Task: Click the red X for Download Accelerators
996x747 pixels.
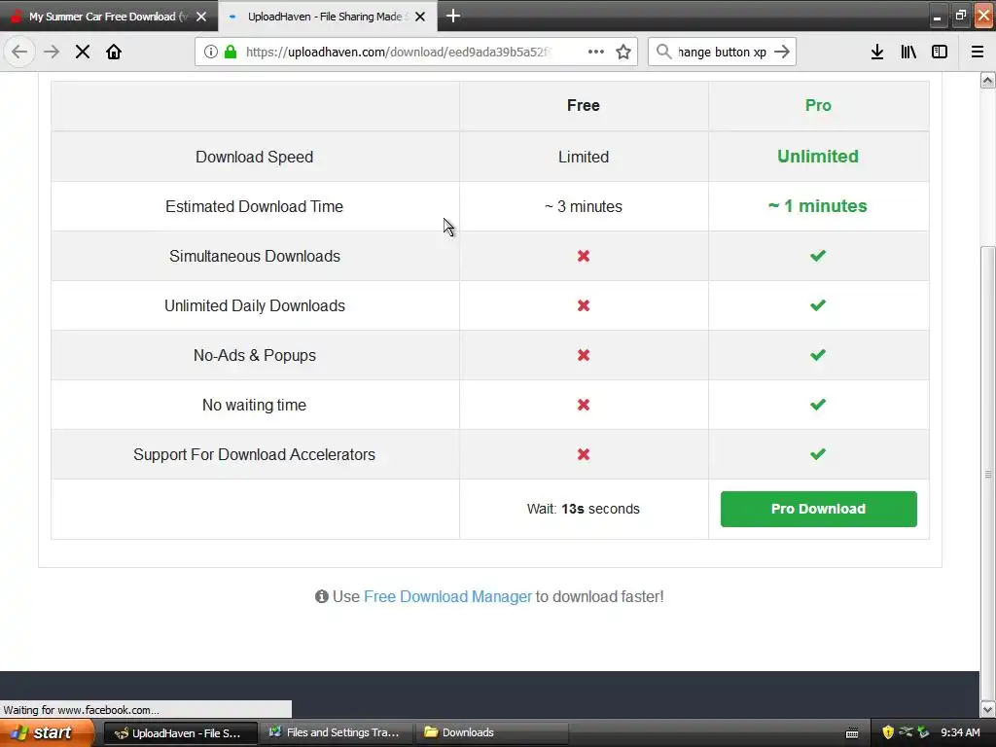Action: click(584, 454)
